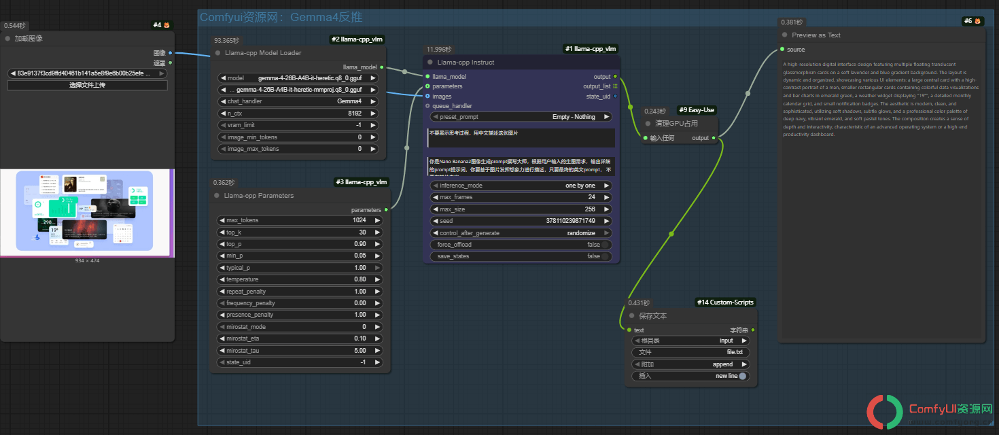The image size is (999, 435).
Task: Open the mmproj gguf file dropdown
Action: pyautogui.click(x=300, y=89)
